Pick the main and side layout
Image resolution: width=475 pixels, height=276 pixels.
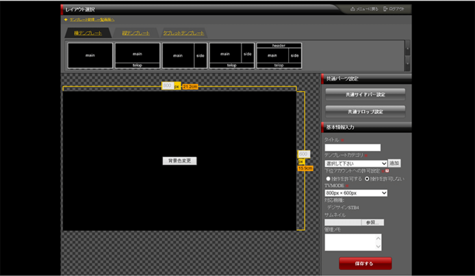coord(185,56)
